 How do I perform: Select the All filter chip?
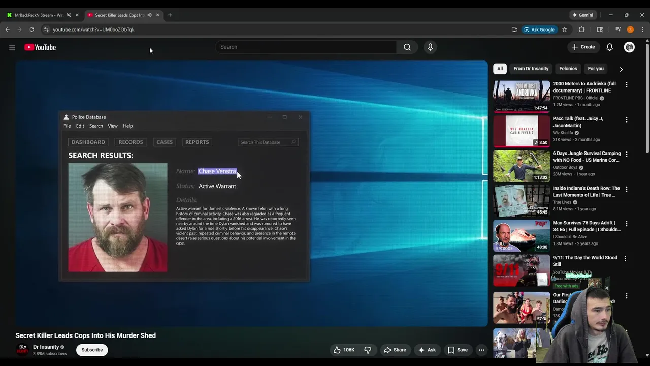pos(500,69)
